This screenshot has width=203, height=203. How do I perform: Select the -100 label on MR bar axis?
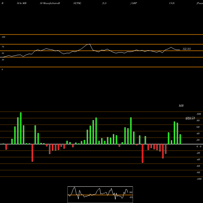tap(199, 179)
